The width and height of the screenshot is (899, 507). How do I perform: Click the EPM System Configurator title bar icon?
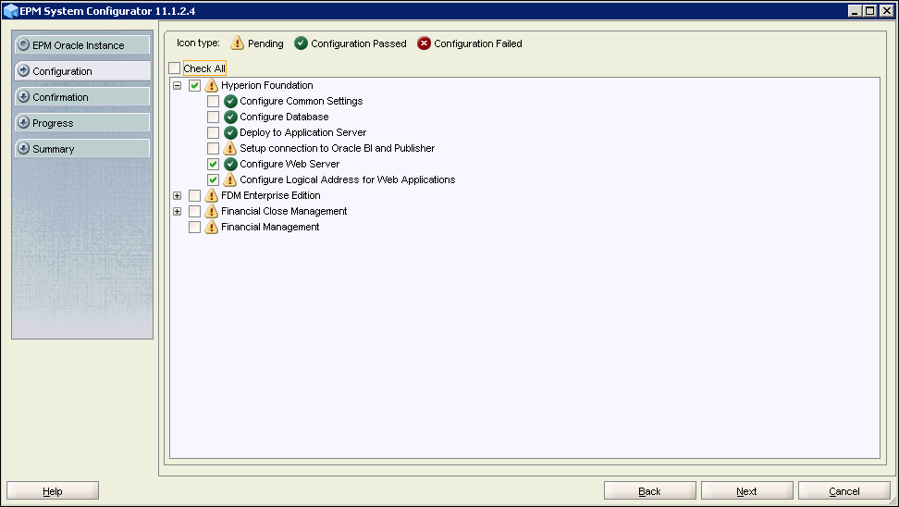(x=11, y=11)
